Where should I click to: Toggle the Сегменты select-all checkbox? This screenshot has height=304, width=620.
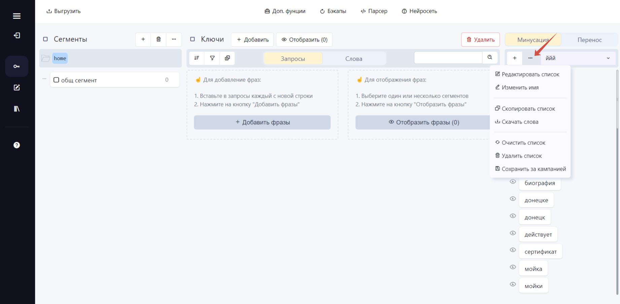[45, 39]
